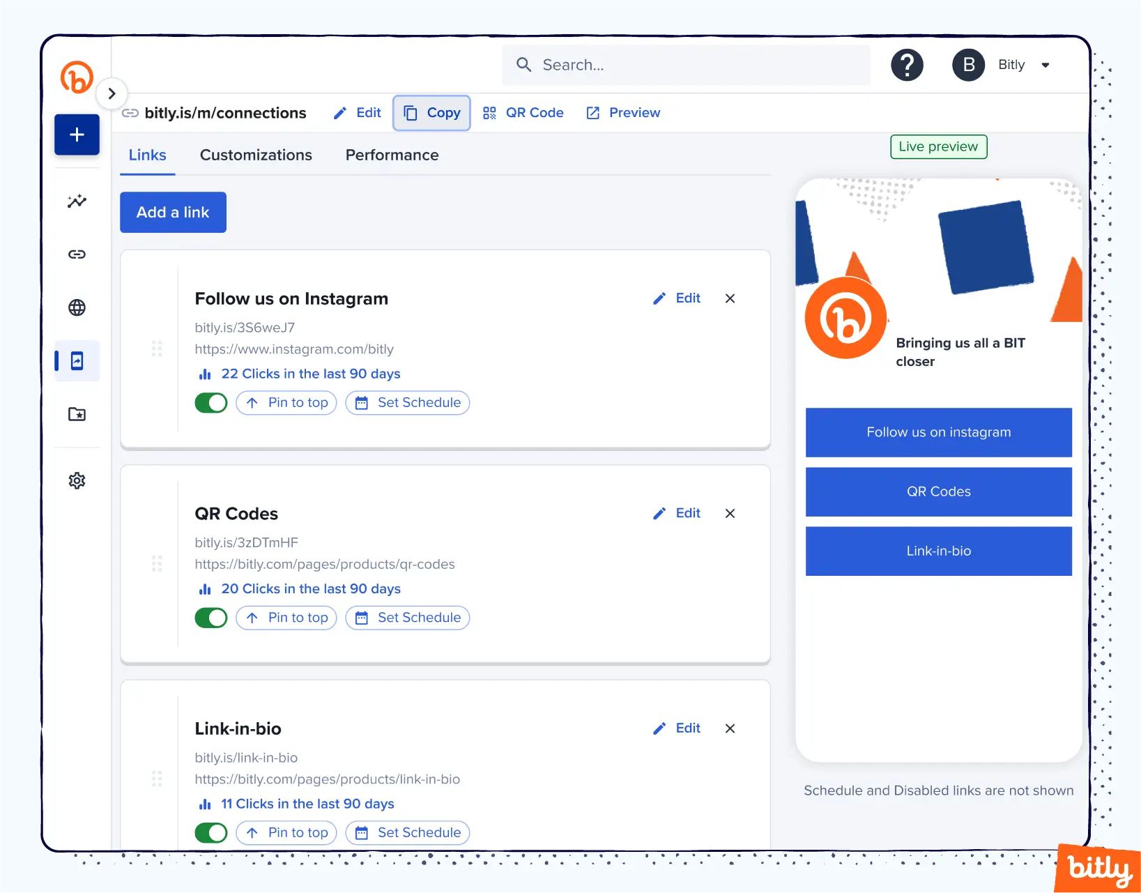Viewport: 1141px width, 893px height.
Task: Open the analytics icon in the sidebar
Action: tap(77, 201)
